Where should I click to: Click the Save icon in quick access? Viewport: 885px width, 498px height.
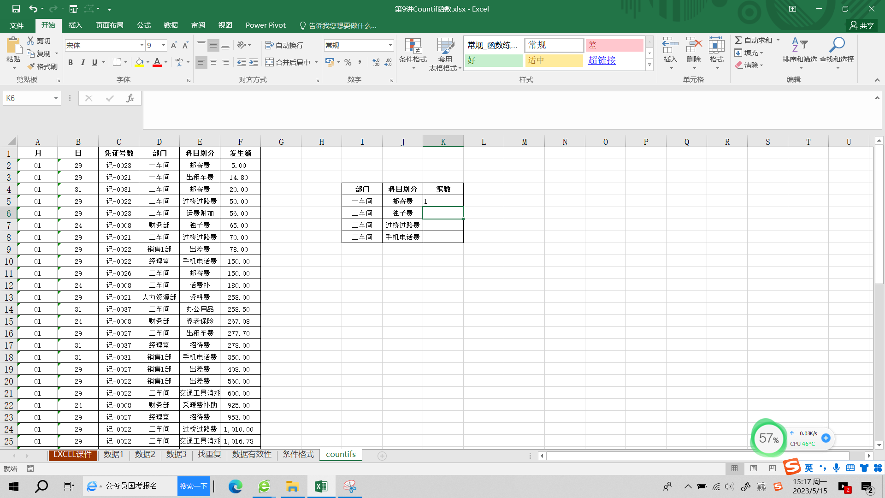pos(16,9)
